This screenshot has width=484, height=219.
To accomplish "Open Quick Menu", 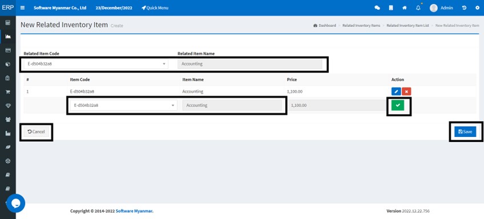I will pyautogui.click(x=155, y=8).
